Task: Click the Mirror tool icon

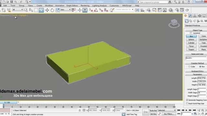Action: click(137, 10)
